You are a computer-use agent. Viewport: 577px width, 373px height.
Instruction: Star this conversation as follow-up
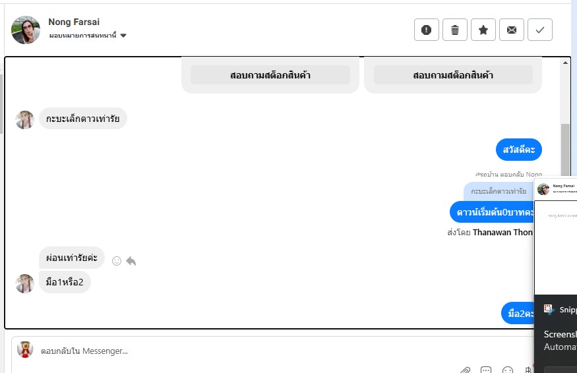[483, 30]
